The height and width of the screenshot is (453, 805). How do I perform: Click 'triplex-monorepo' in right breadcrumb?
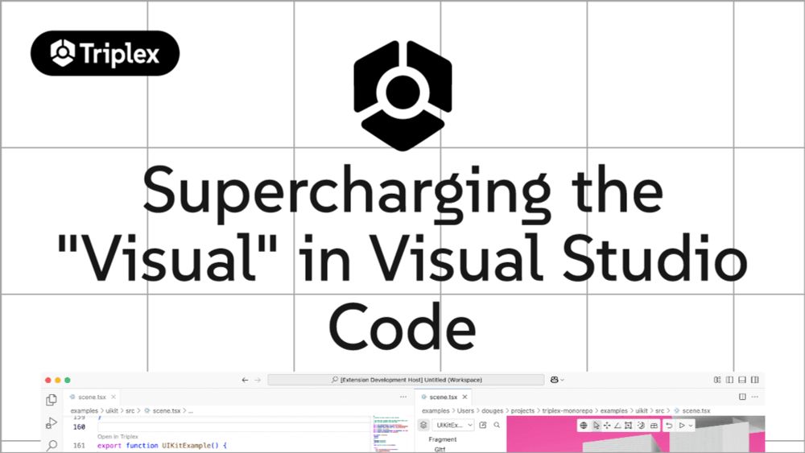pos(568,411)
